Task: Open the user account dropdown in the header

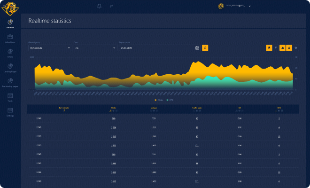Action: click(235, 6)
